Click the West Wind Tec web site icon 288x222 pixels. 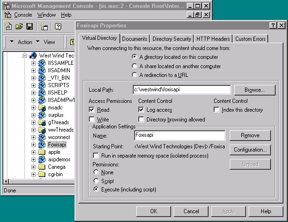click(x=33, y=56)
